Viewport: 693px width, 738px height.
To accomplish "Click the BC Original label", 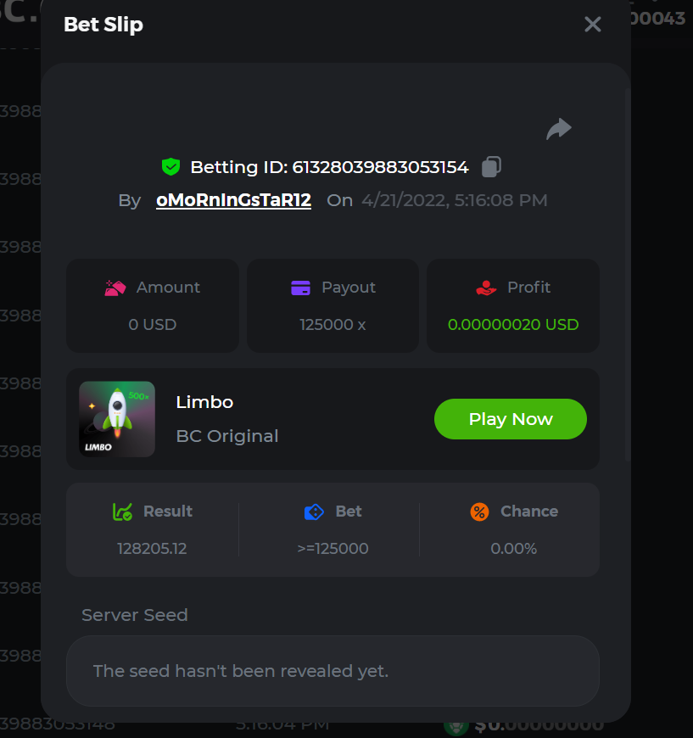I will point(227,436).
